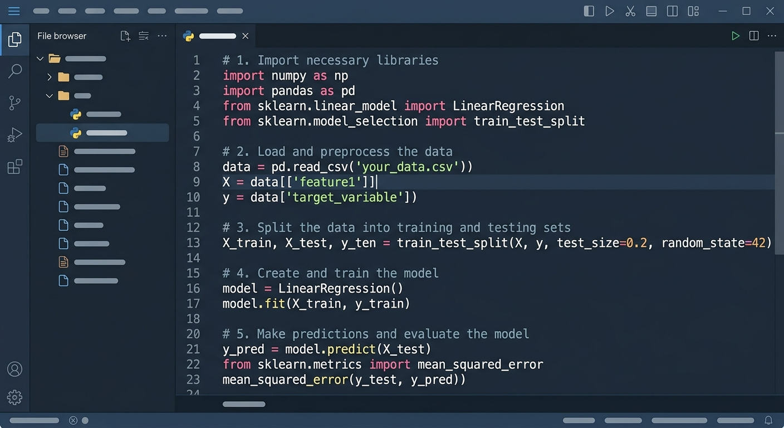This screenshot has width=784, height=428.
Task: Click "test_size=0.2" on line 13
Action: (602, 243)
